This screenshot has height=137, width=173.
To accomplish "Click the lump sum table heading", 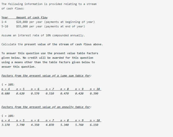I will (x=46, y=76).
